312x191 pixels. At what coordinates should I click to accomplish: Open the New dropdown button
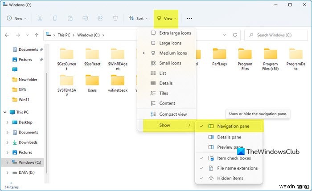[16, 18]
